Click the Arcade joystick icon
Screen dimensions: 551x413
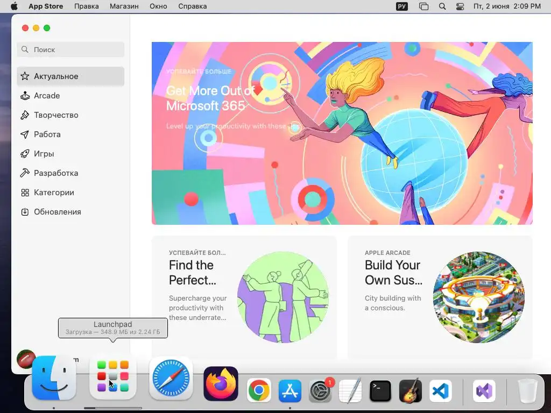(25, 96)
